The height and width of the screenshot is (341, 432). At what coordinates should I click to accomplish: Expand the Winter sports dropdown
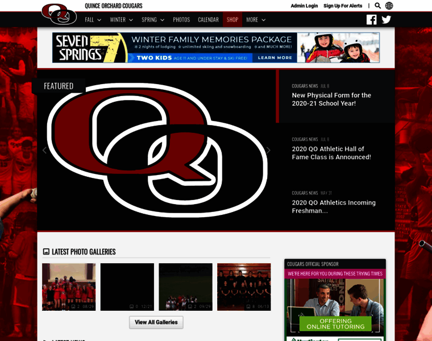tap(121, 20)
